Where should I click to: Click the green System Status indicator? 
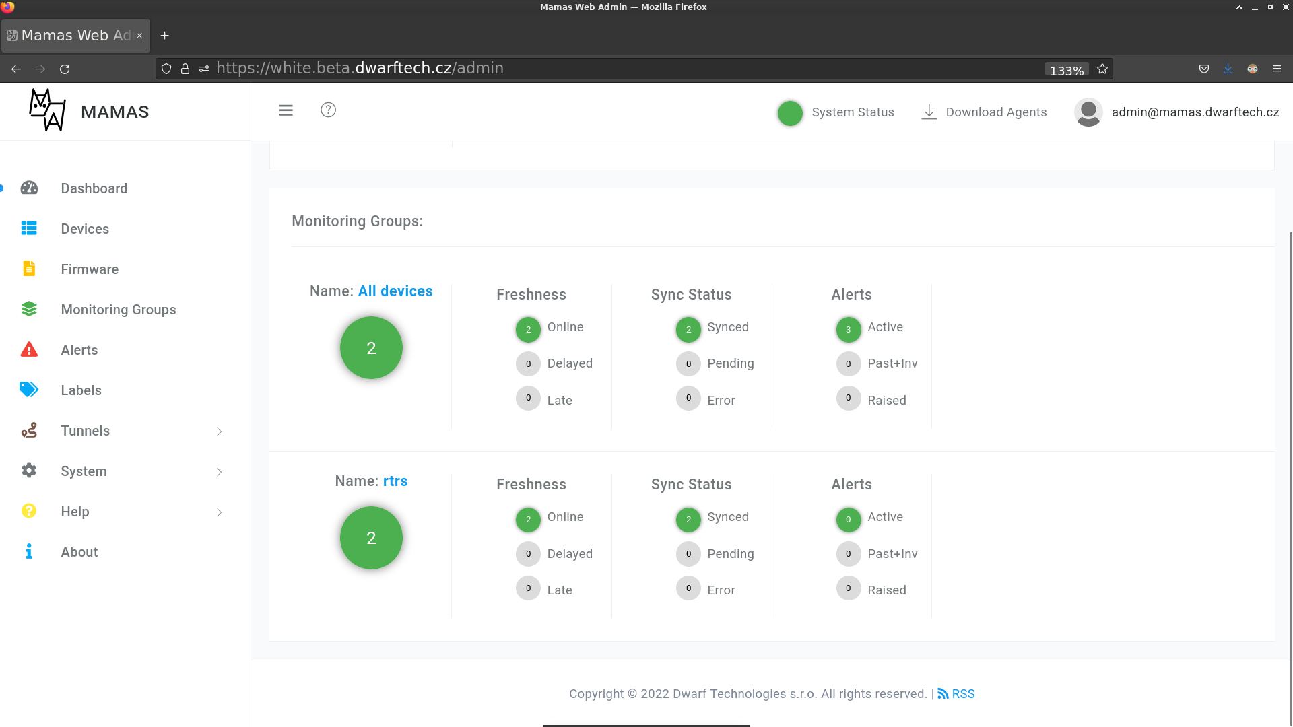790,113
